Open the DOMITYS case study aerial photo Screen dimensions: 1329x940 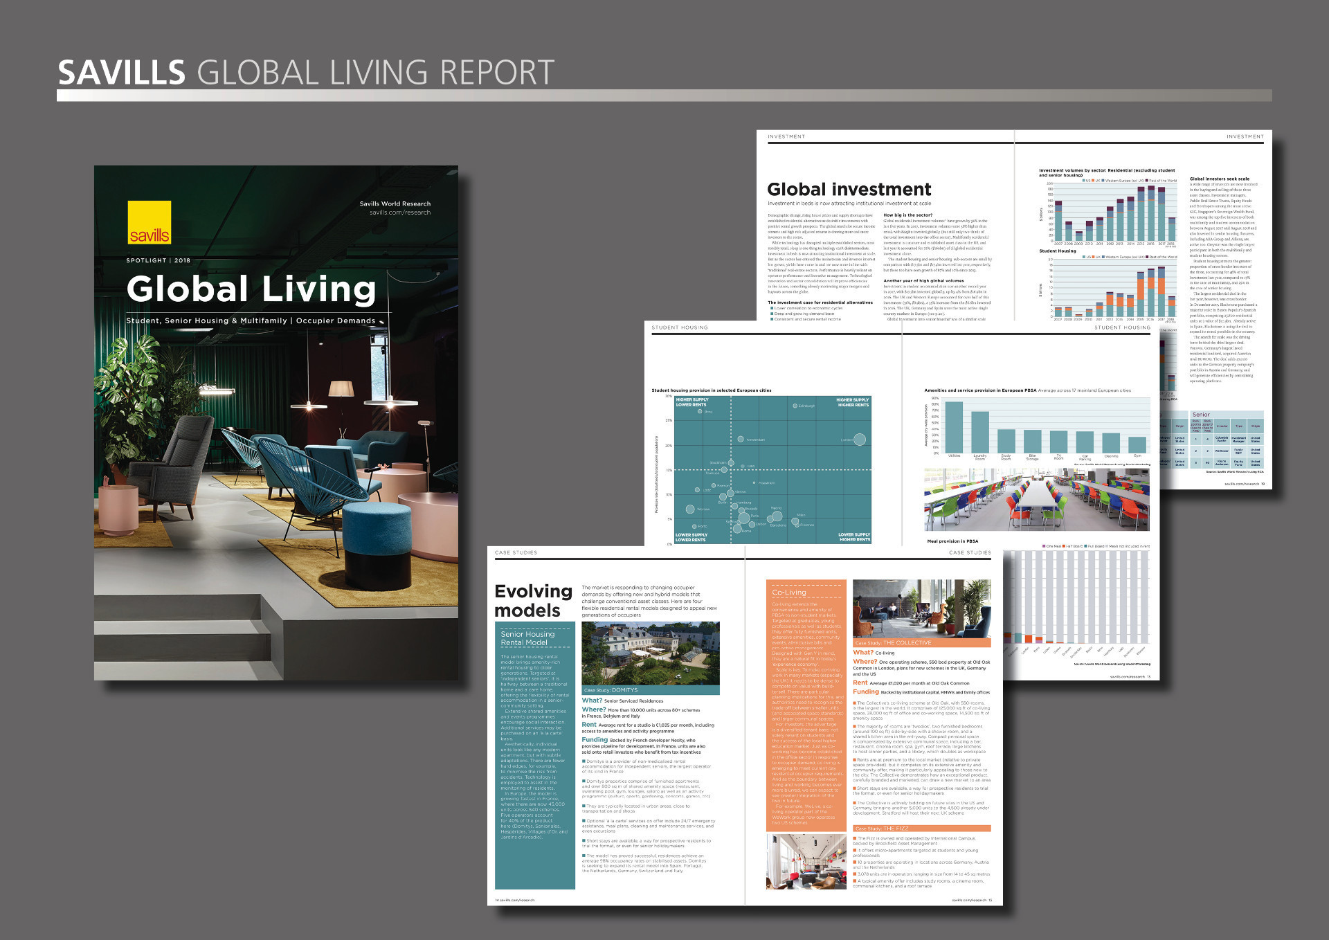[650, 653]
